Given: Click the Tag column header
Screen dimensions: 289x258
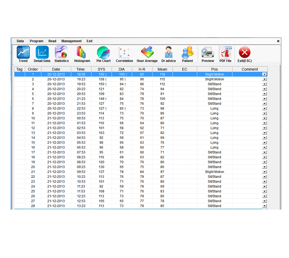Looking at the screenshot, I should click(20, 69).
